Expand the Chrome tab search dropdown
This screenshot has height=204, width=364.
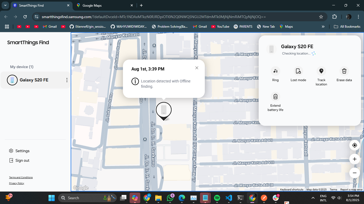tap(5, 5)
